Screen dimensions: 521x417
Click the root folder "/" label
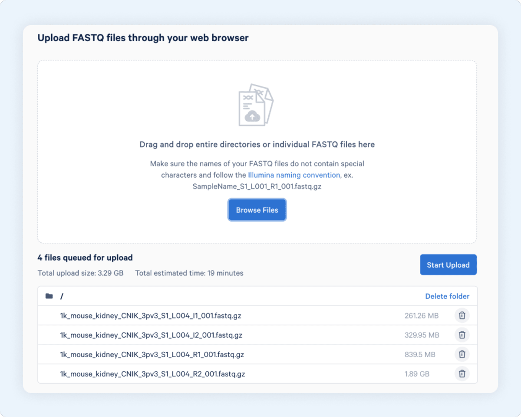click(62, 296)
